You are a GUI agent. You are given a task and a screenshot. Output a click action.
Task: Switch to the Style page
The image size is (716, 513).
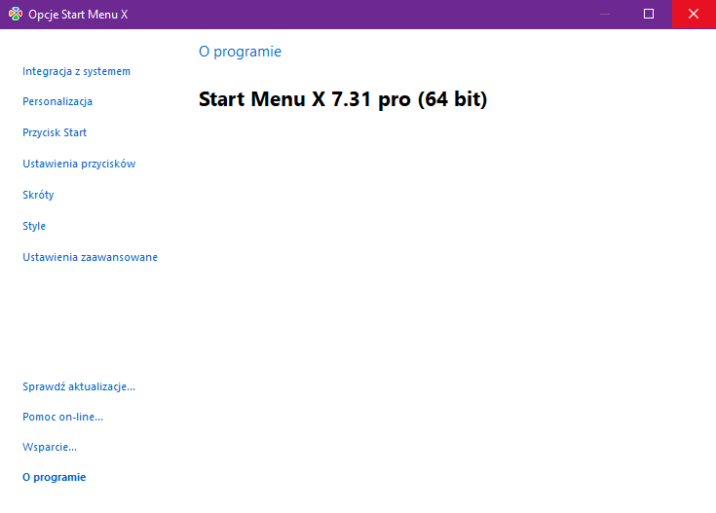coord(34,226)
